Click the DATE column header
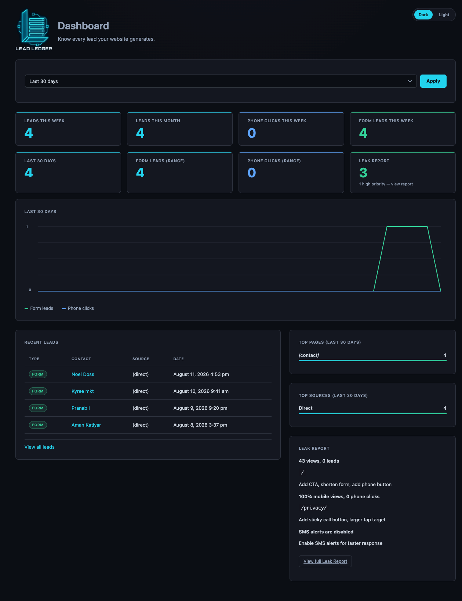Image resolution: width=462 pixels, height=601 pixels. (178, 359)
